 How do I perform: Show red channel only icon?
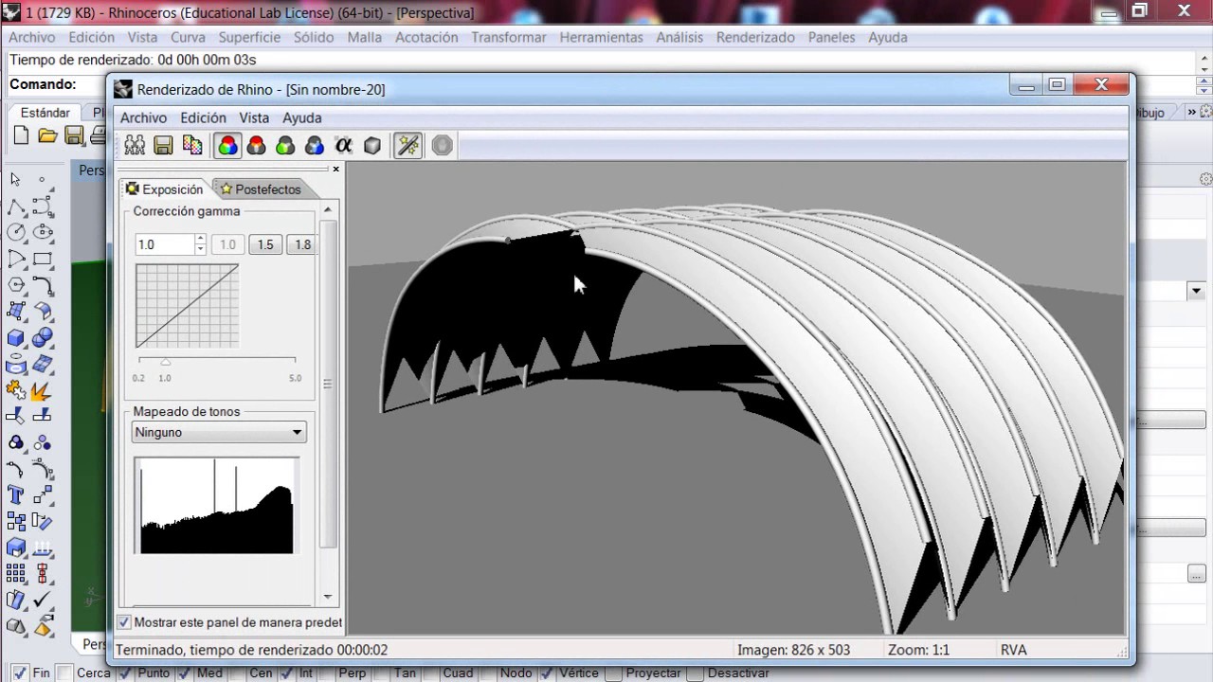click(256, 145)
